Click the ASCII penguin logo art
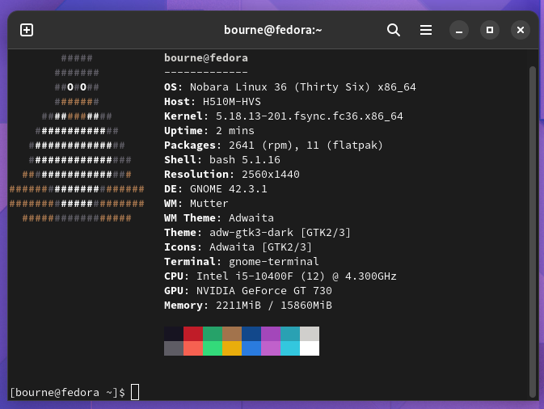 [x=77, y=138]
